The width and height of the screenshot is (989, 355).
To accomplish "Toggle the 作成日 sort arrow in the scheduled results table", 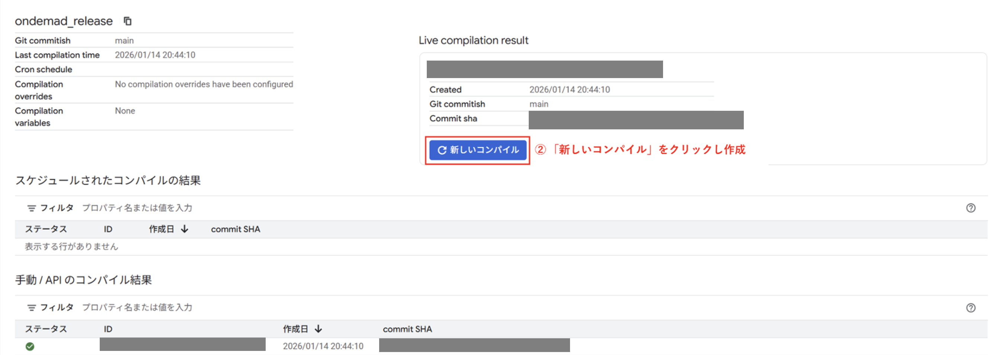I will pyautogui.click(x=185, y=229).
